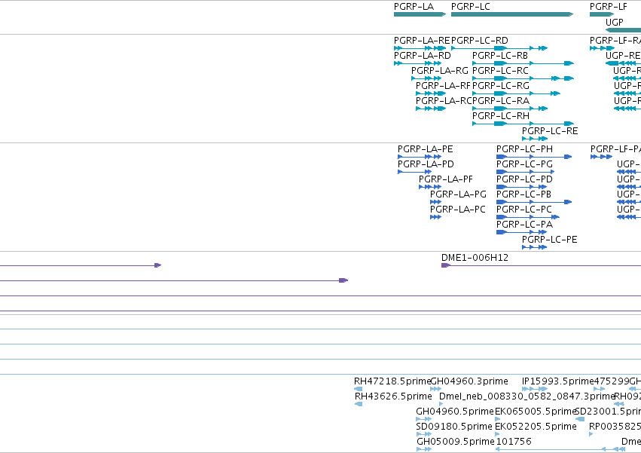Select EST RH47218.5prime

click(x=392, y=382)
